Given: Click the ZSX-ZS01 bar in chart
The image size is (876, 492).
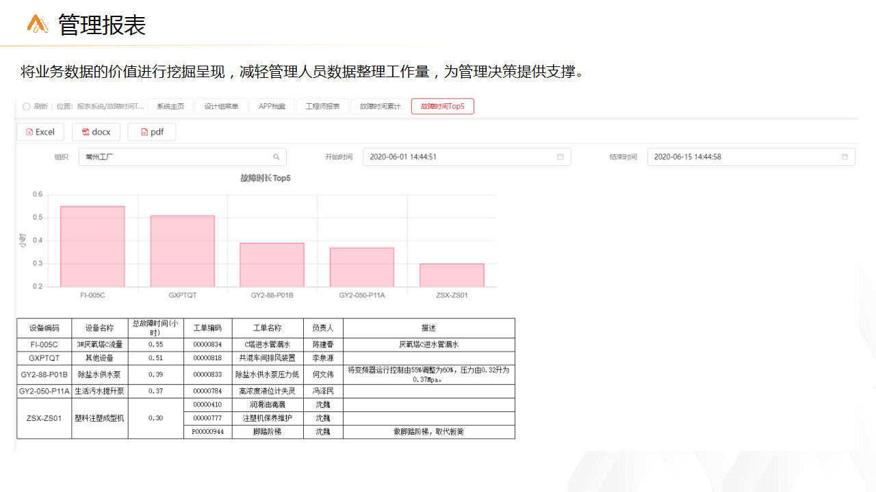Looking at the screenshot, I should (452, 275).
